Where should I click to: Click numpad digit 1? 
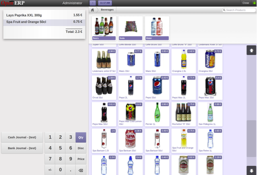coord(50,137)
